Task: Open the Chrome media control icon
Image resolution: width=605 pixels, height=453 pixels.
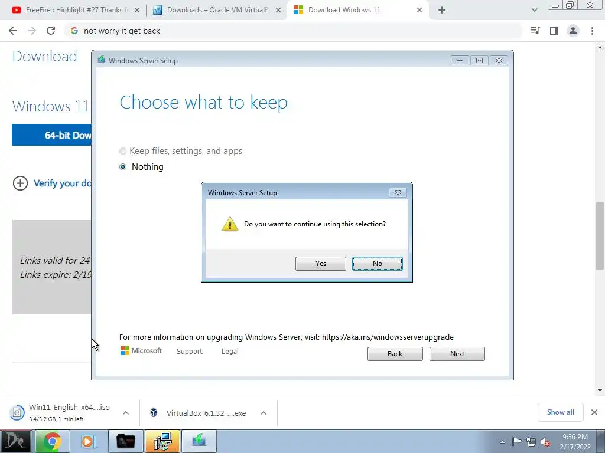Action: 535,31
